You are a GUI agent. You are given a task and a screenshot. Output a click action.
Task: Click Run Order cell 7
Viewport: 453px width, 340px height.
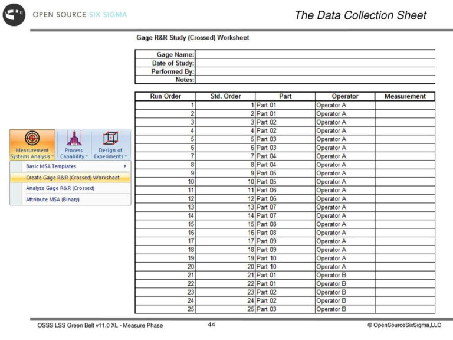pos(165,156)
